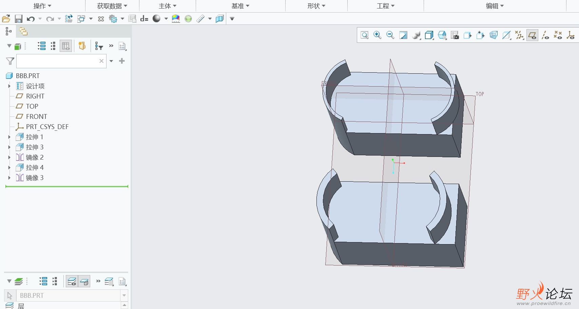Click the blue section view icon in quick toolbar

click(x=220, y=19)
